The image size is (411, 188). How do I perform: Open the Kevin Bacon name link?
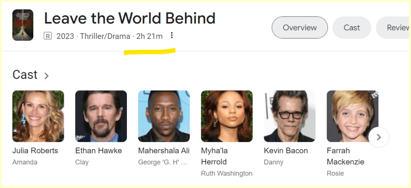pyautogui.click(x=286, y=151)
